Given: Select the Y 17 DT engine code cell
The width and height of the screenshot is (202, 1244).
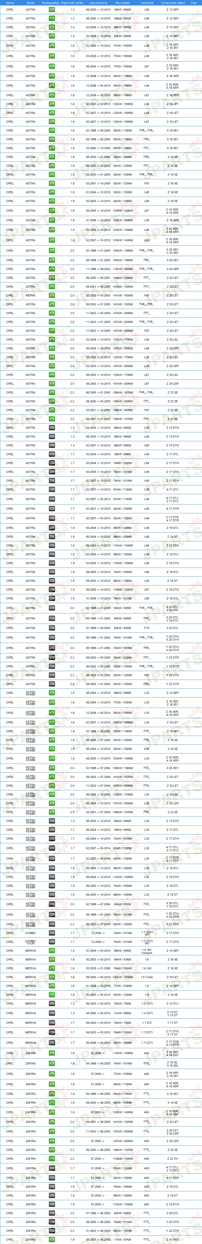Looking at the screenshot, I should [x=173, y=1022].
